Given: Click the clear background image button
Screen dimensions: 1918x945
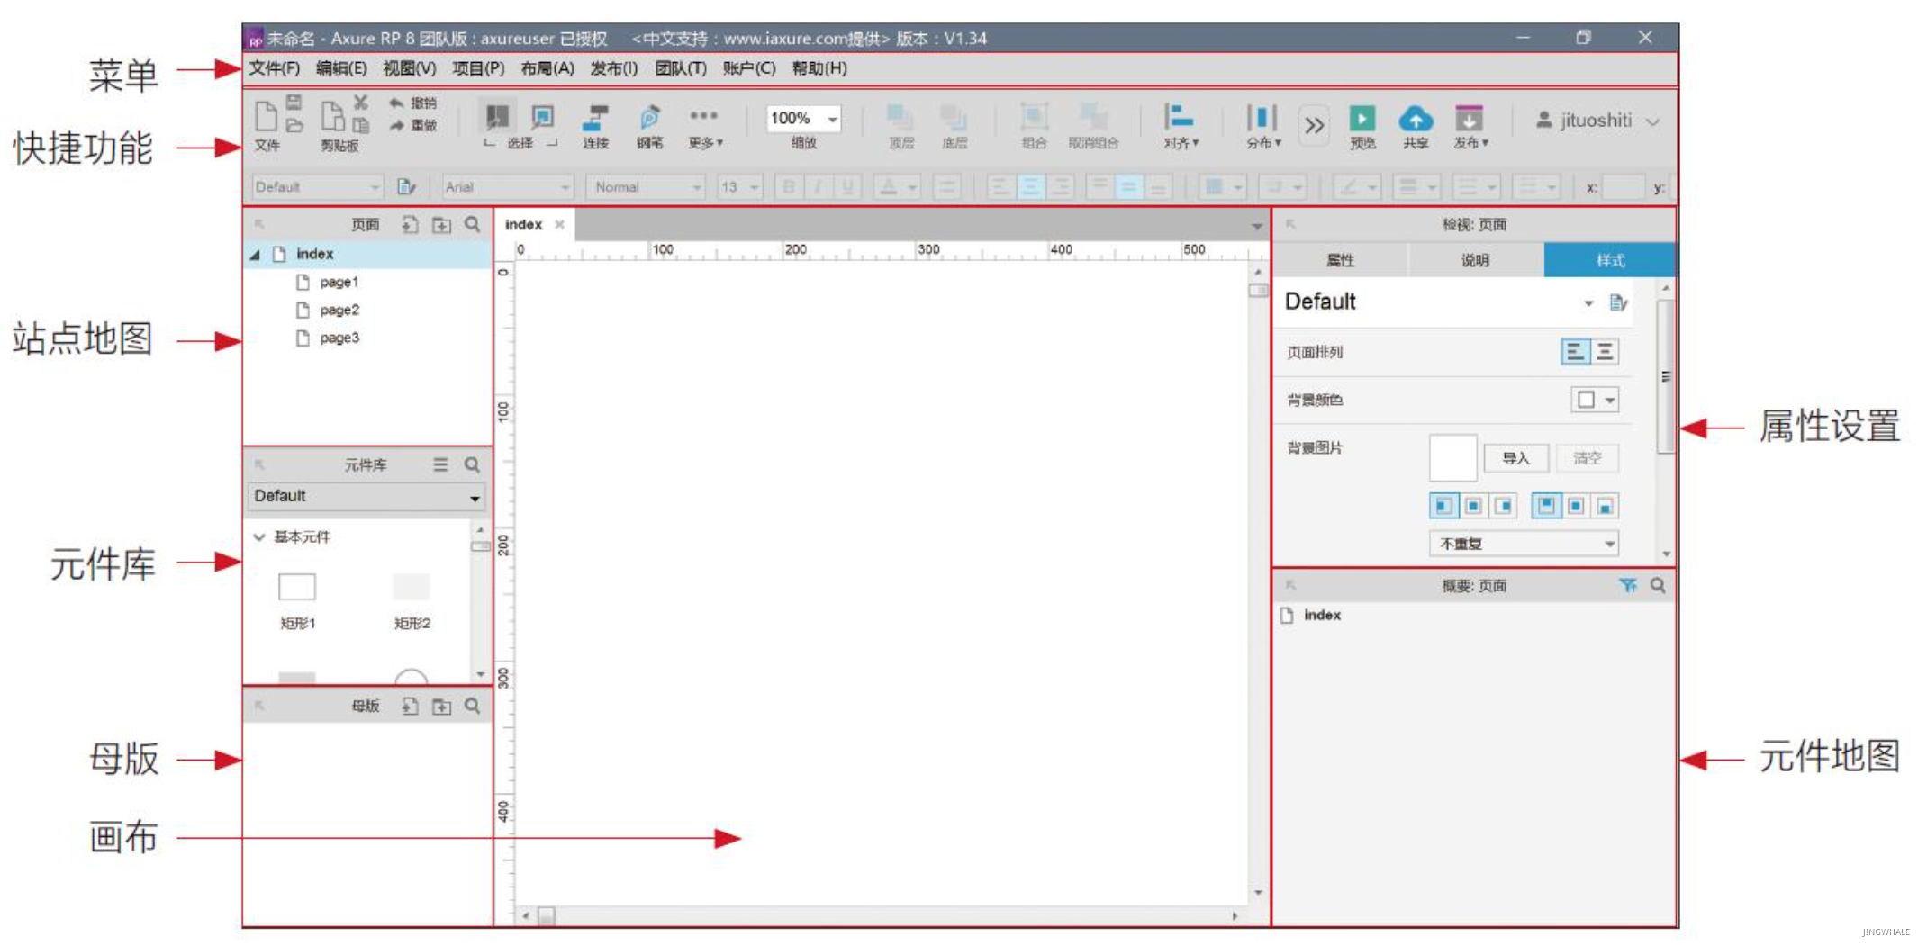Looking at the screenshot, I should [x=1587, y=458].
